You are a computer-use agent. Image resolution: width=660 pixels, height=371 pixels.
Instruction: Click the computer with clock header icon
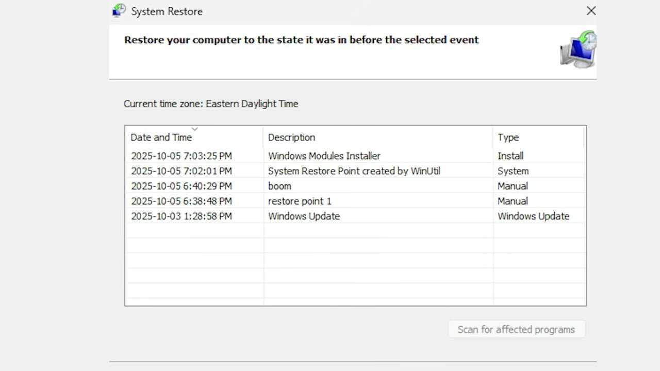click(x=579, y=49)
